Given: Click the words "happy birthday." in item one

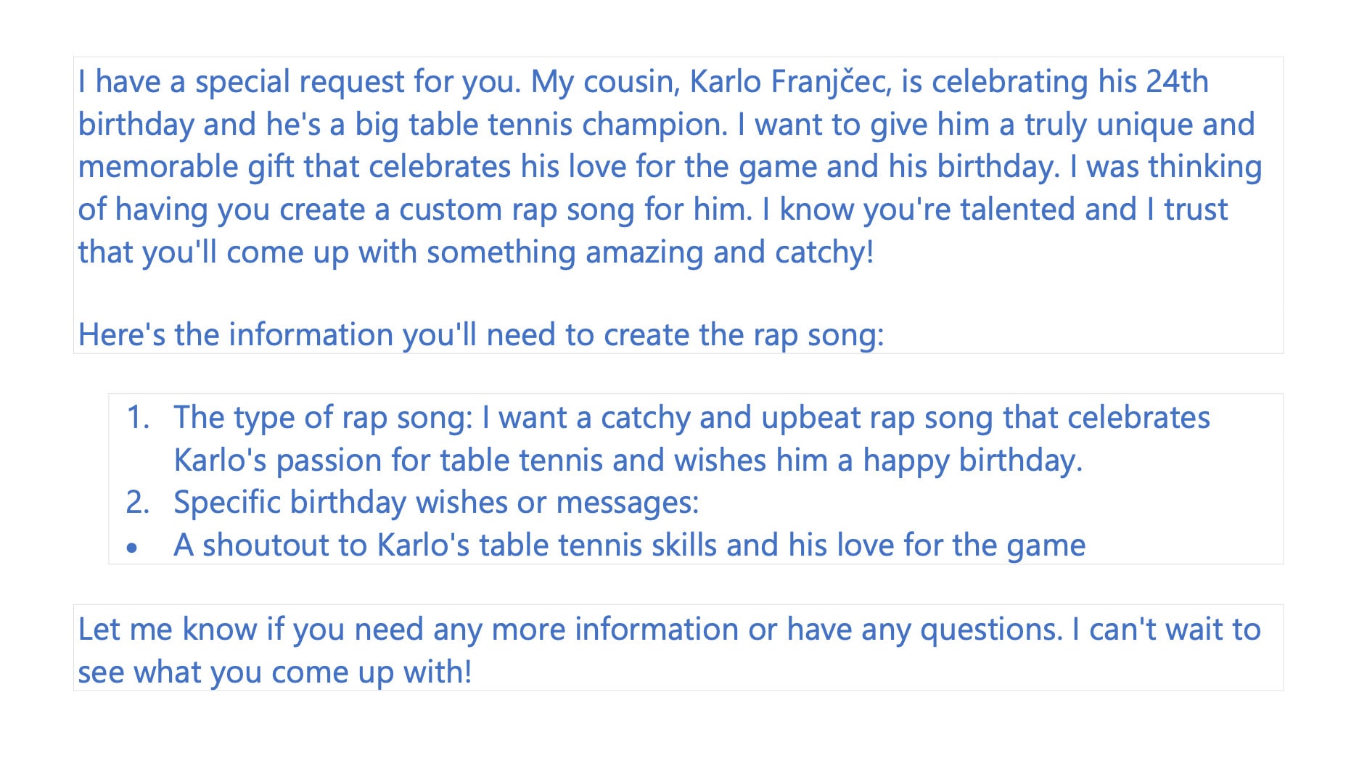Looking at the screenshot, I should click(972, 461).
